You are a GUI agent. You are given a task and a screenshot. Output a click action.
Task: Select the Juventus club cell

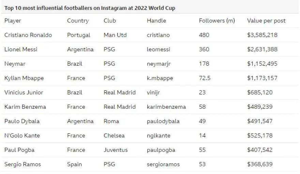(116, 150)
